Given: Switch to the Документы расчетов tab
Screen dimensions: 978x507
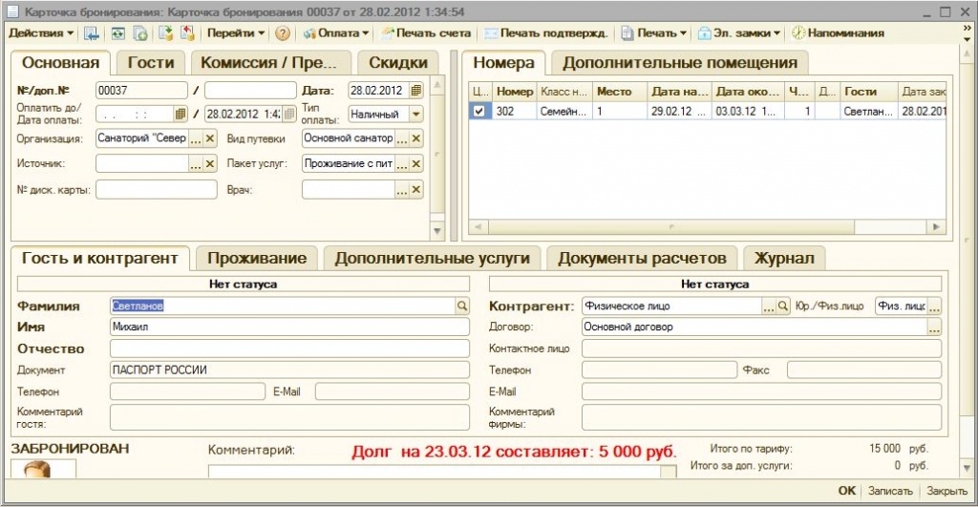Looking at the screenshot, I should click(x=642, y=258).
